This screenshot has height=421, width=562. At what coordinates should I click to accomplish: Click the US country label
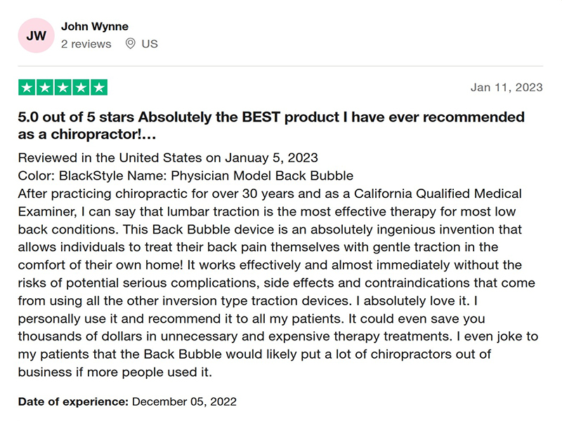click(x=150, y=44)
